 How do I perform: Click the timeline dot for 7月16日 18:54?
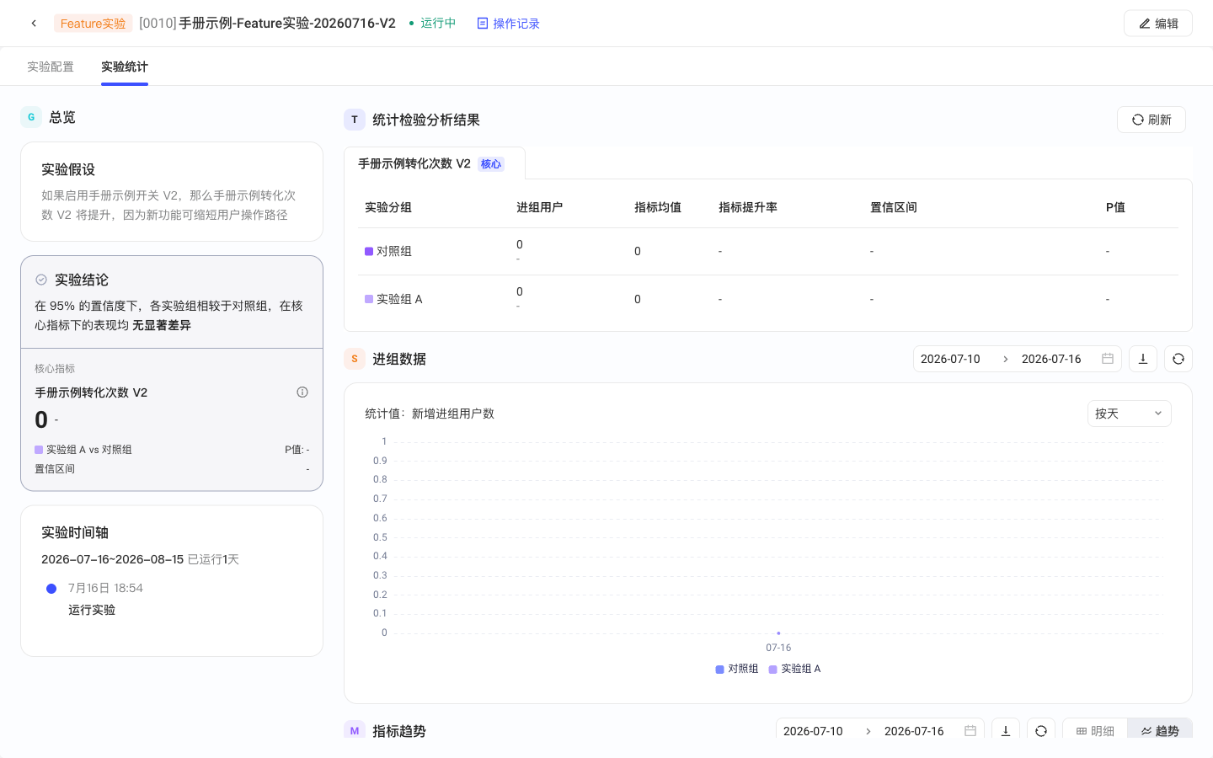51,589
